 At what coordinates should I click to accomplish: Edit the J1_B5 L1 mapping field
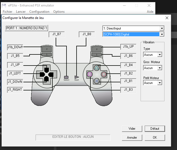[x=15, y=56]
